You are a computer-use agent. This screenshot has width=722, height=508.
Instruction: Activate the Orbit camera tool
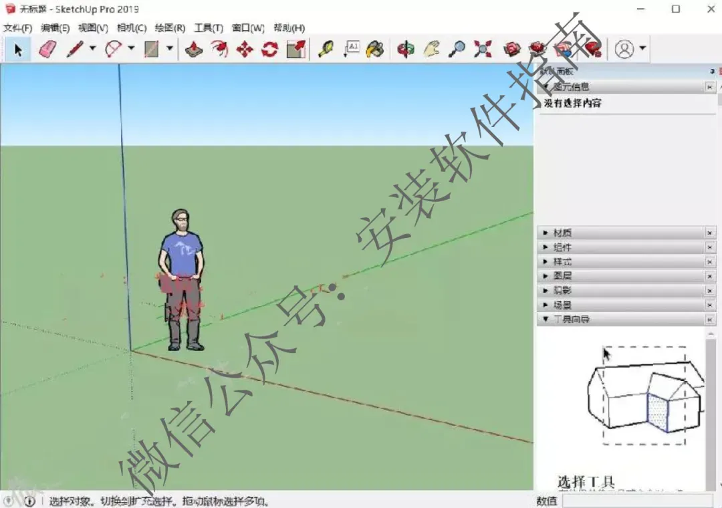click(406, 49)
